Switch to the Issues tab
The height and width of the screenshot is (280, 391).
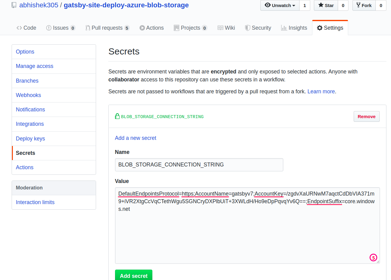tap(61, 28)
